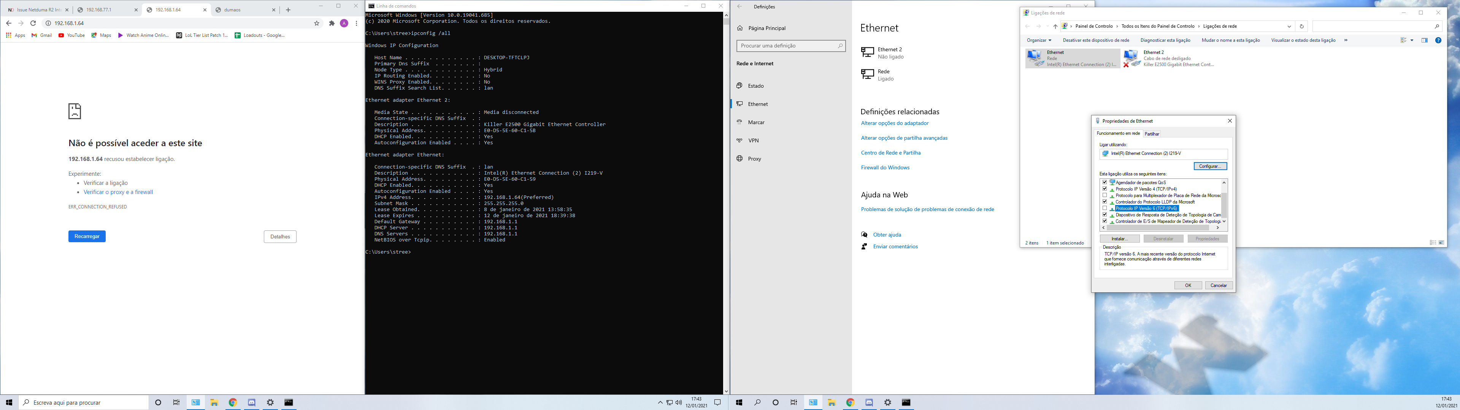Click Detalhes button on error page

point(280,237)
